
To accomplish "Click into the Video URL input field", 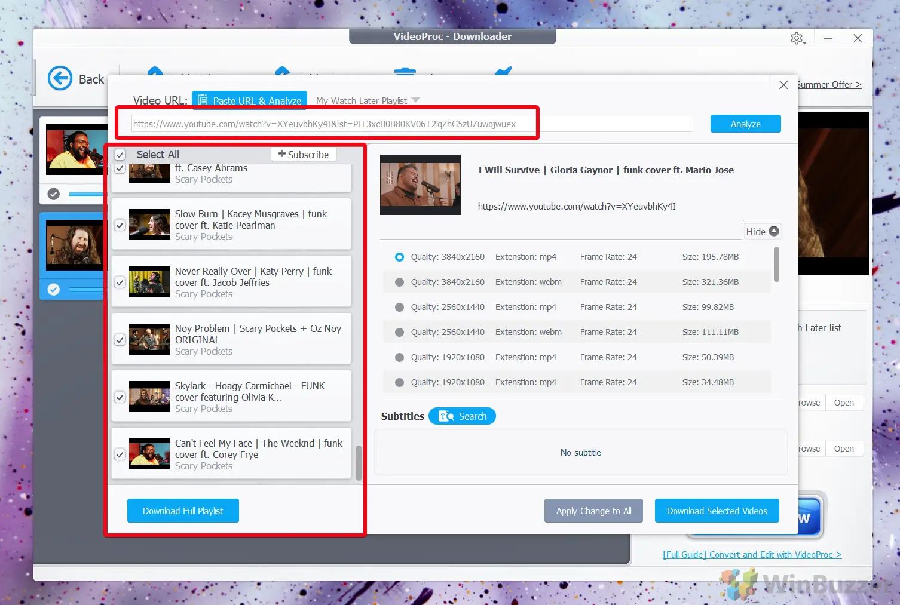I will coord(412,124).
